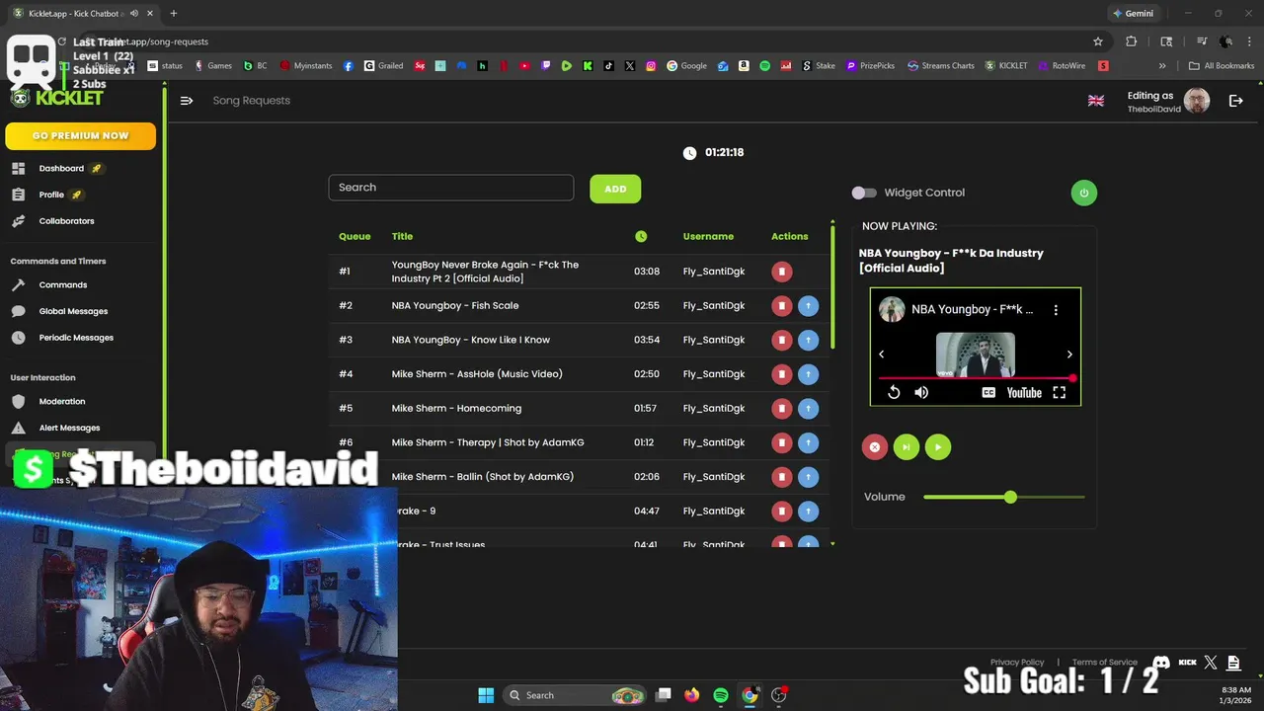Move Homecoming song up in queue
This screenshot has width=1264, height=711.
coord(808,409)
